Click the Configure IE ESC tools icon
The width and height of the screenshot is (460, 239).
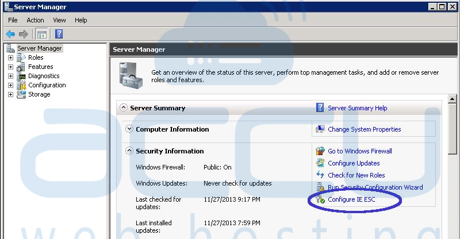(320, 199)
